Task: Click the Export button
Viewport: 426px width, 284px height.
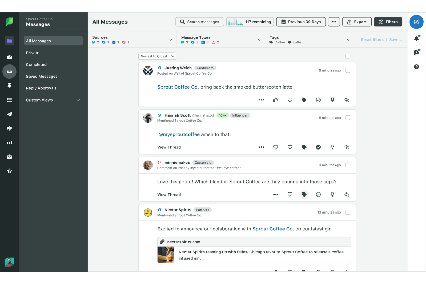Action: pos(357,22)
